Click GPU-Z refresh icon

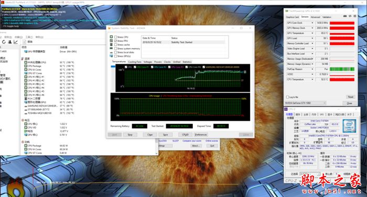click(x=350, y=16)
